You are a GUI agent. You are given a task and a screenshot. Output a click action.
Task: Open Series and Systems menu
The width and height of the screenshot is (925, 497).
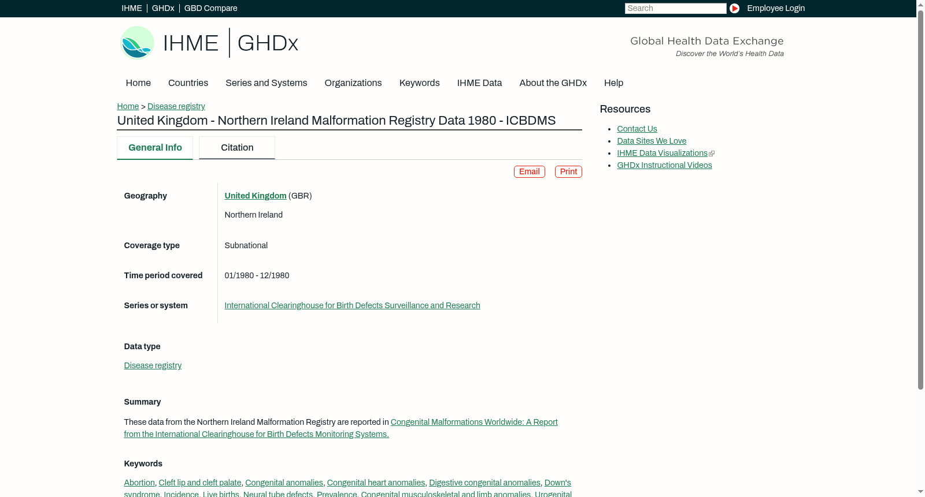point(266,83)
